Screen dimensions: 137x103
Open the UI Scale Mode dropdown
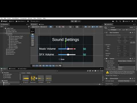click(x=126, y=81)
